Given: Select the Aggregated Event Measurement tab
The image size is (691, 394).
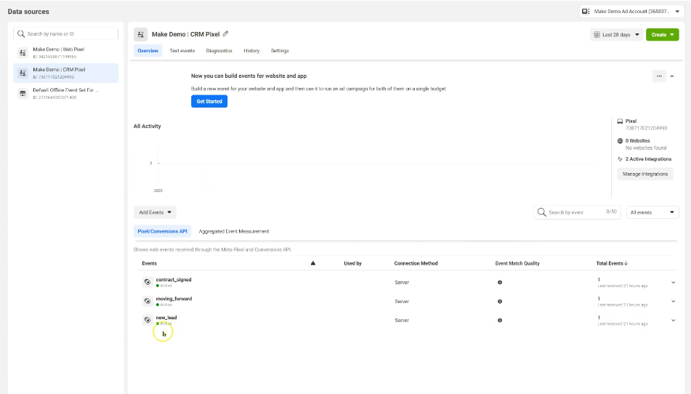Looking at the screenshot, I should pos(233,231).
